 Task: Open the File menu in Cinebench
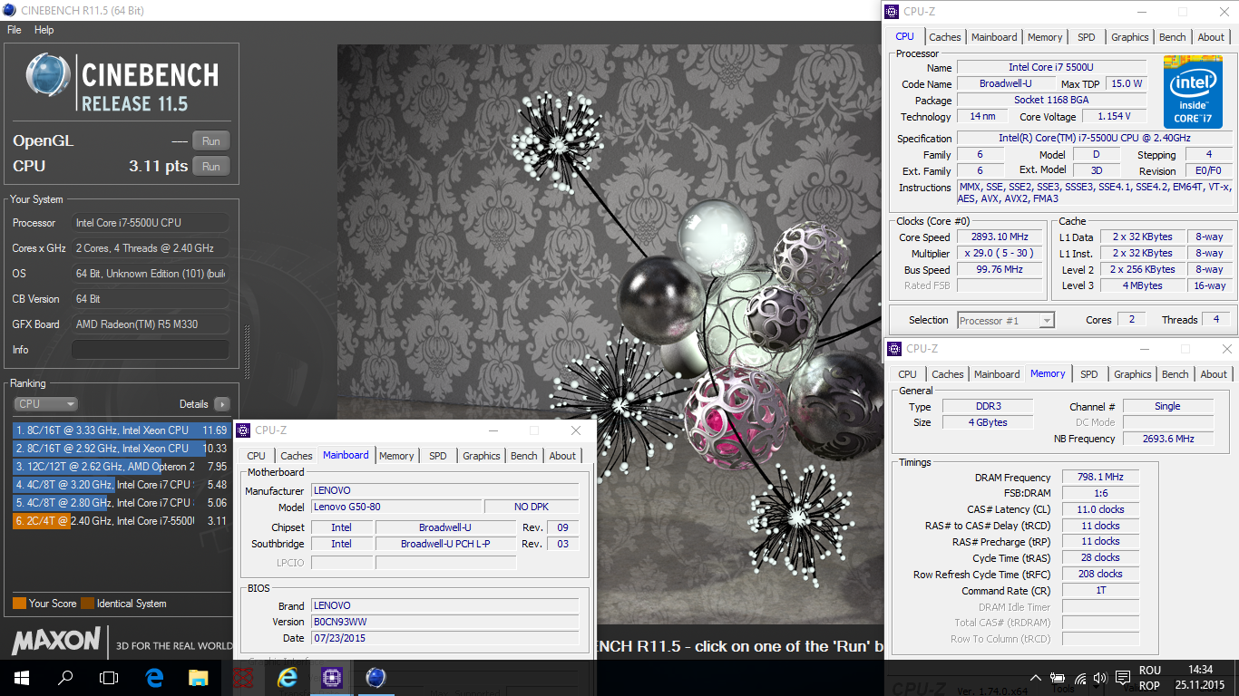tap(15, 30)
